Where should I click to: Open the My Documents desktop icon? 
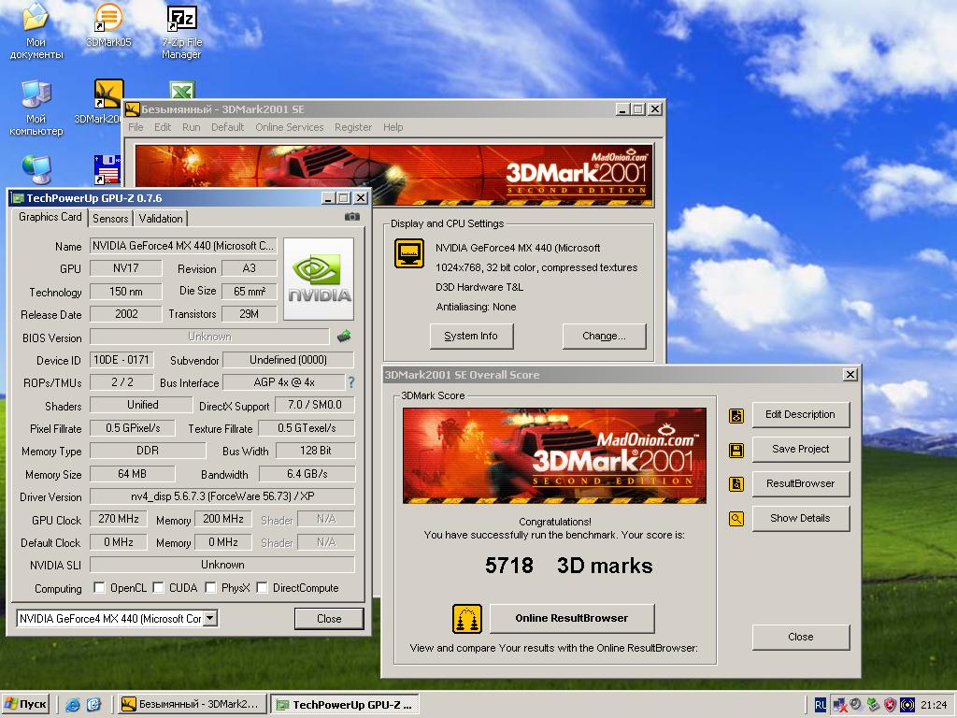click(x=36, y=31)
